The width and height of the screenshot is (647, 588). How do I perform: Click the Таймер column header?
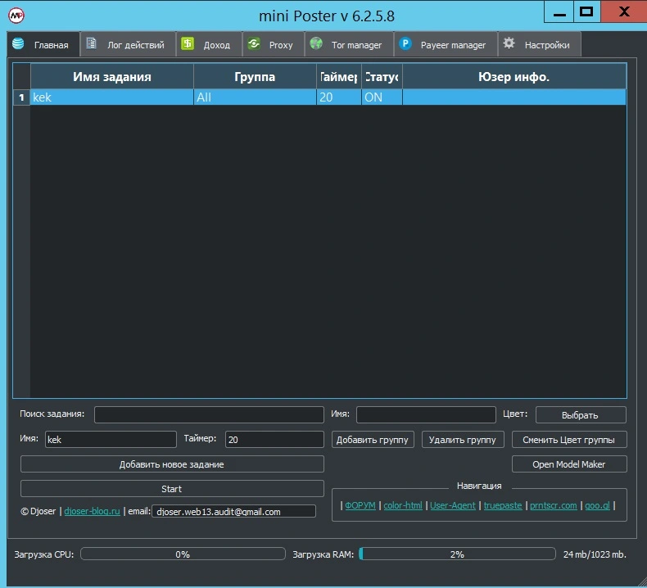339,77
